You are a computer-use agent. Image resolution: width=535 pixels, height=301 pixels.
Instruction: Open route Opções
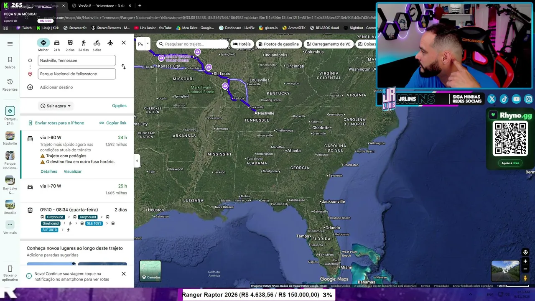pyautogui.click(x=119, y=106)
